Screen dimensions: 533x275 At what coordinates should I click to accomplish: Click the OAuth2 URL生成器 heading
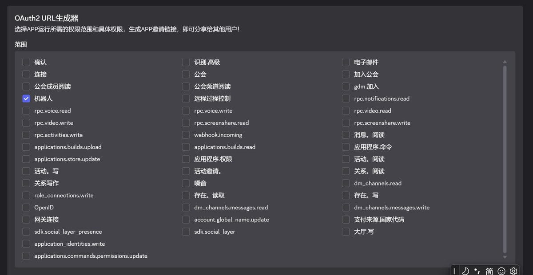click(x=47, y=18)
